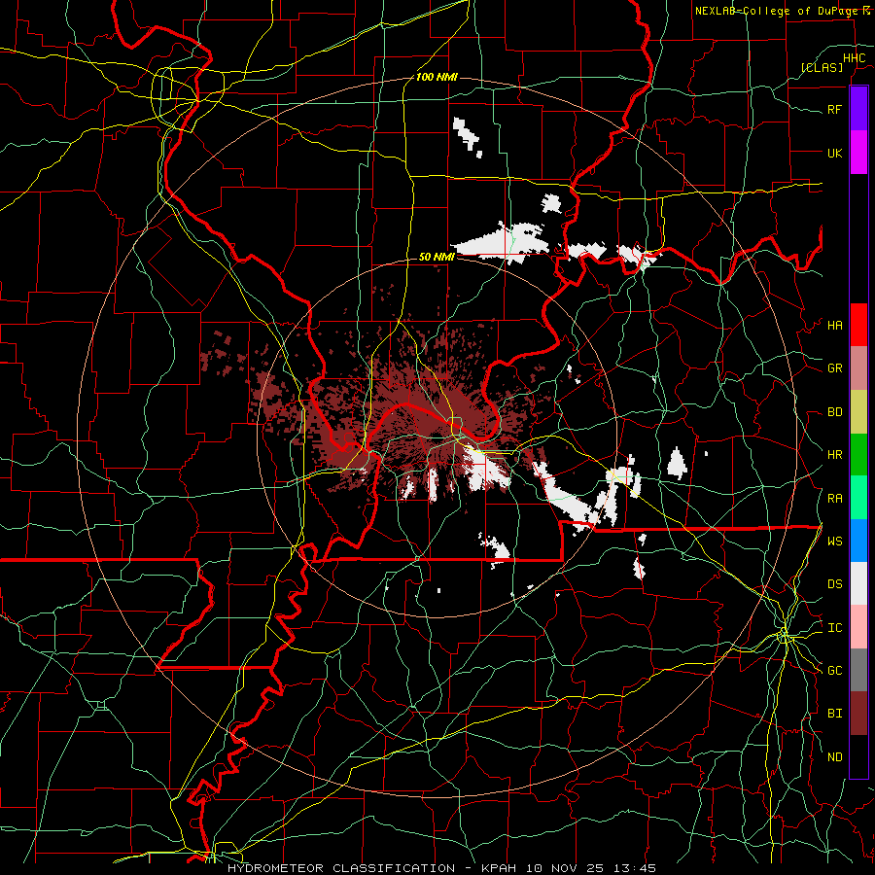
Task: Click the WS blue legend swatch
Action: click(858, 541)
